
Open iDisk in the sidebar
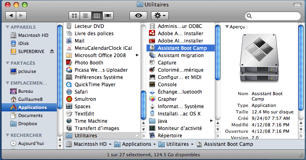pos(29,43)
